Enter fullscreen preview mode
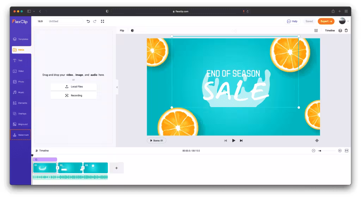The height and width of the screenshot is (198, 361). [x=103, y=21]
